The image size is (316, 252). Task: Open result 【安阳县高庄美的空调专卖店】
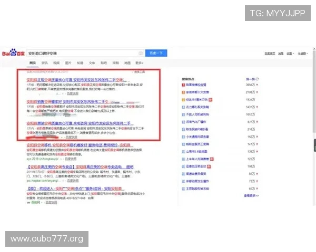coord(80,167)
